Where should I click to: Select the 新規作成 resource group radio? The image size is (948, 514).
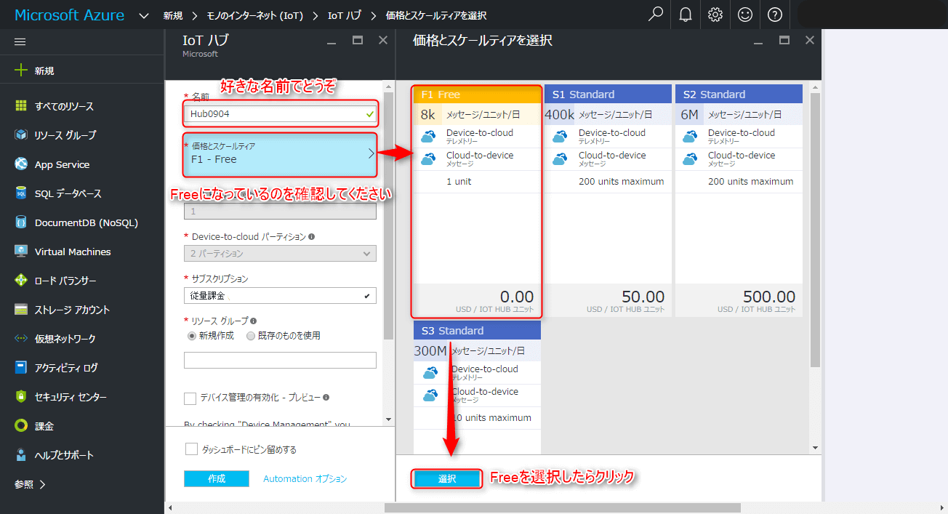click(192, 336)
